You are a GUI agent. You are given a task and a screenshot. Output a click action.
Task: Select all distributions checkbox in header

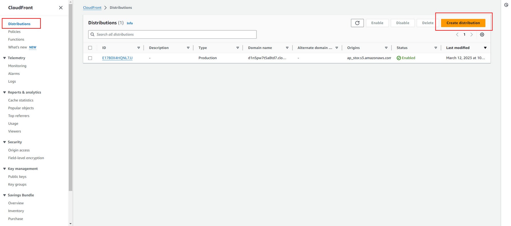click(90, 48)
